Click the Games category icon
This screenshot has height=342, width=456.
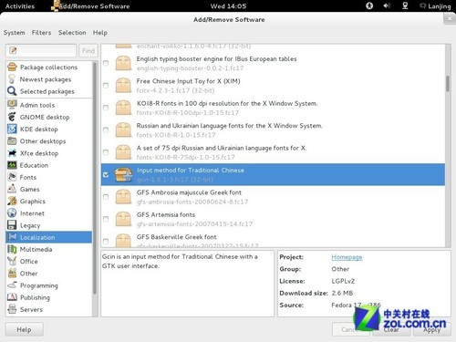[x=12, y=189]
